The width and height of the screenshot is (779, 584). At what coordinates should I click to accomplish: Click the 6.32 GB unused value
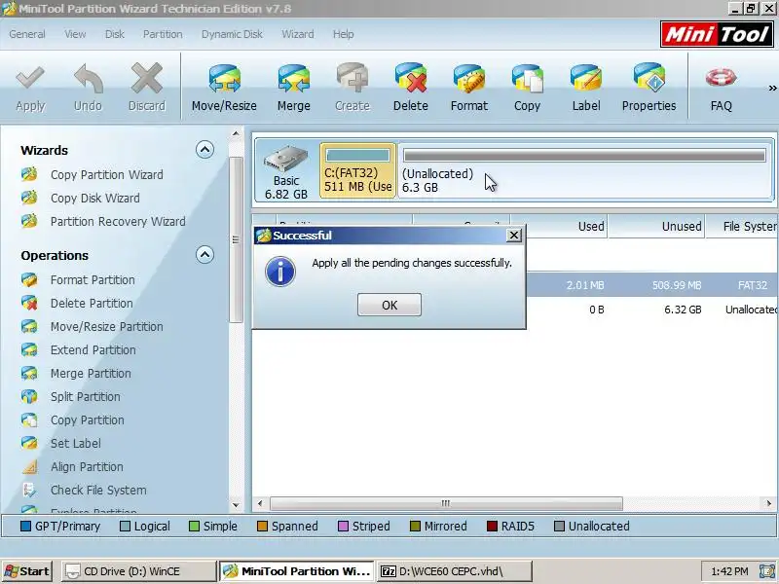pyautogui.click(x=683, y=310)
